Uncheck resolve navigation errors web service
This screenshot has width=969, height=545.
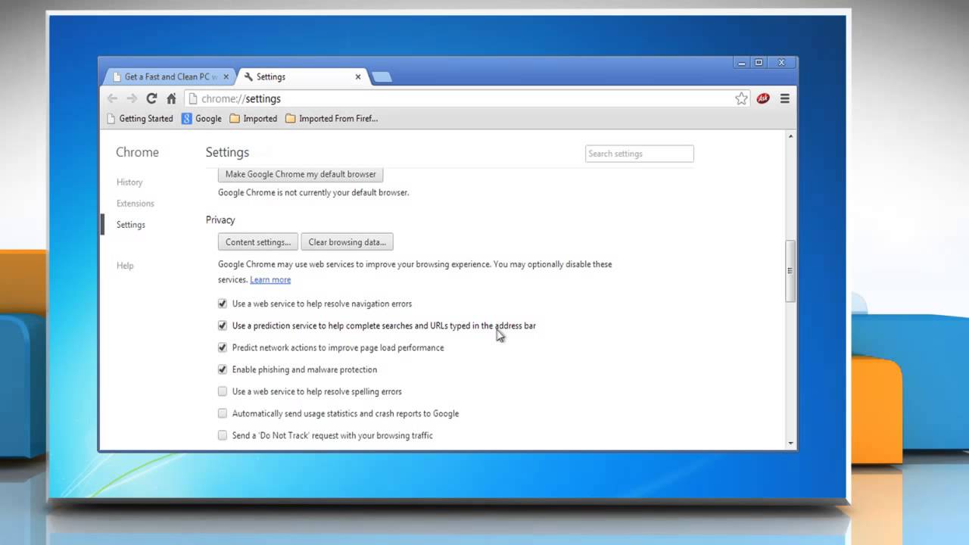pos(223,304)
